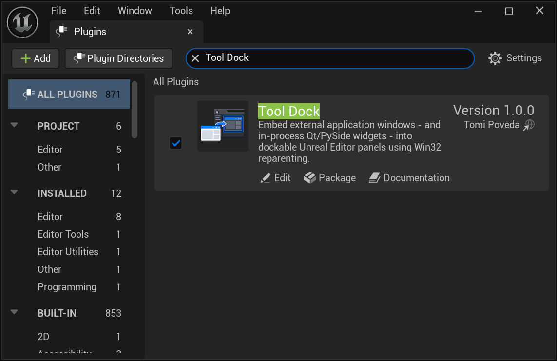557x361 pixels.
Task: Click the highlighted Tool Dock title
Action: point(289,111)
